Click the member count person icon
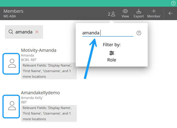This screenshot has height=128, width=177. [x=113, y=14]
